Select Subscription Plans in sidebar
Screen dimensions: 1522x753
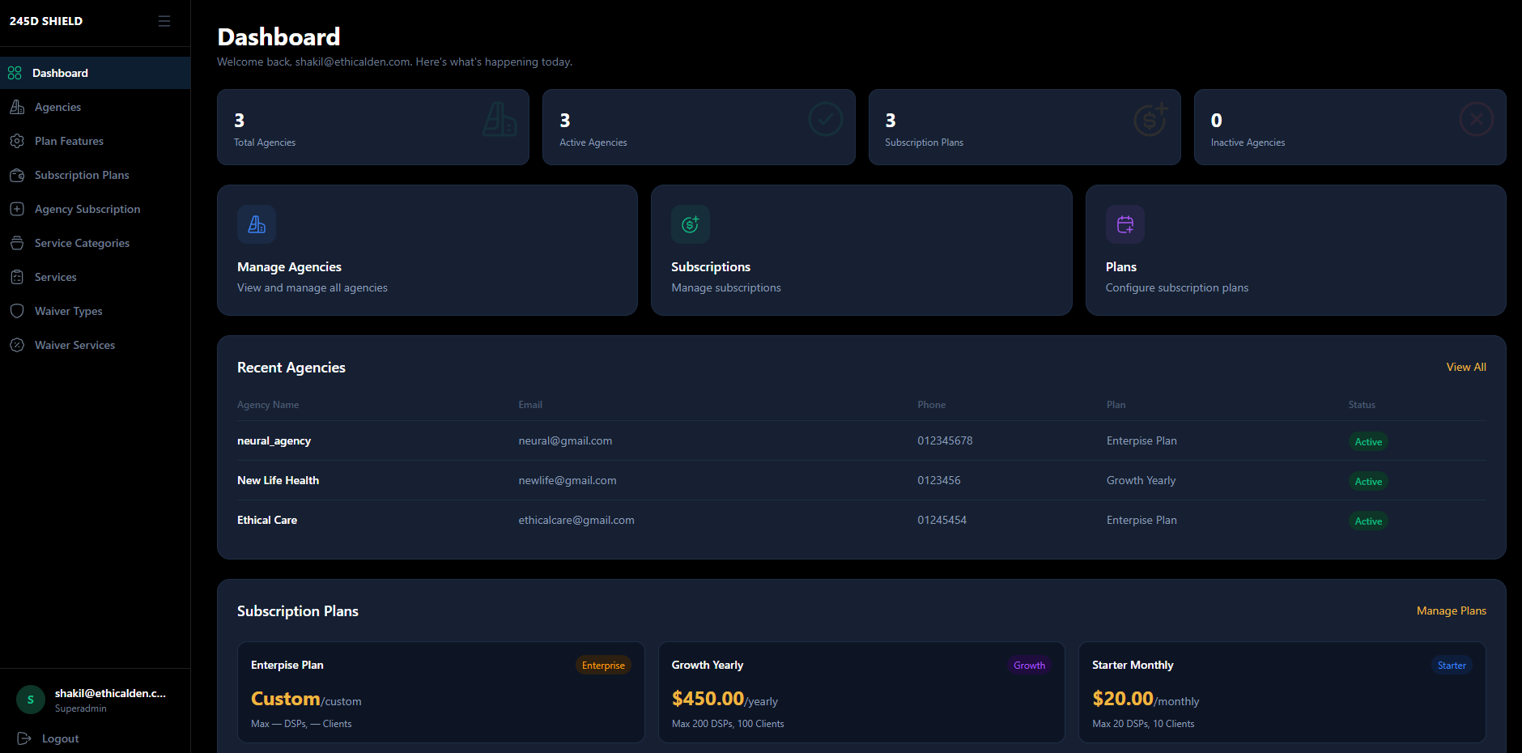pyautogui.click(x=96, y=175)
